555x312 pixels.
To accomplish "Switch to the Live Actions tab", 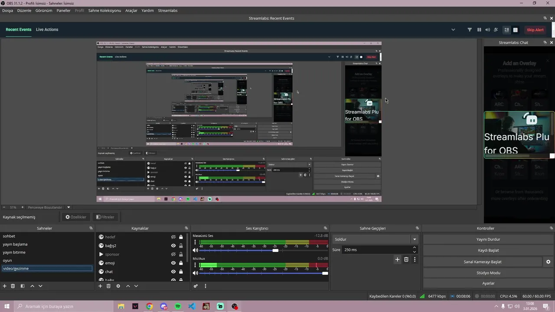I will (47, 29).
